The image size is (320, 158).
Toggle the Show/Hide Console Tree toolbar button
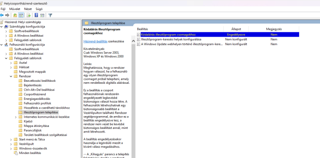(x=21, y=15)
